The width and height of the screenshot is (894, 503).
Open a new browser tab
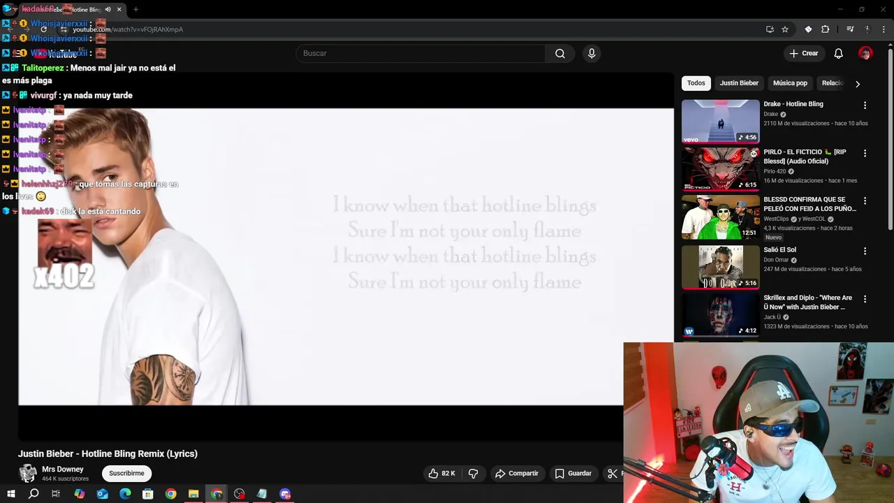tap(135, 10)
